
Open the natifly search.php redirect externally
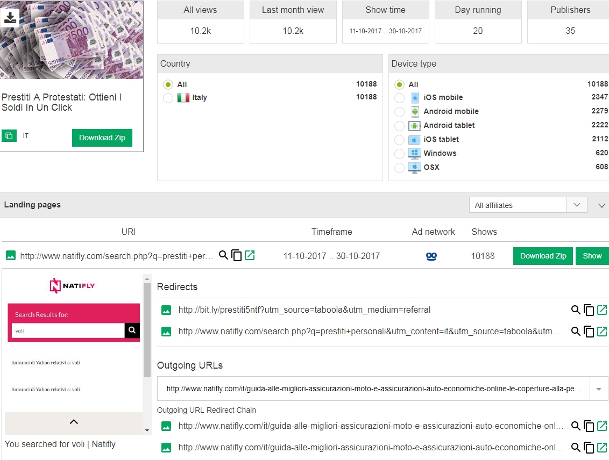pyautogui.click(x=602, y=331)
